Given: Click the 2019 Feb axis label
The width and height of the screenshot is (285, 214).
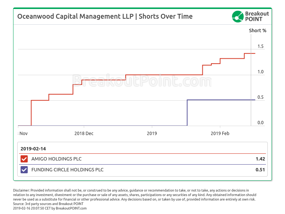Looking at the screenshot, I should pyautogui.click(x=220, y=133).
